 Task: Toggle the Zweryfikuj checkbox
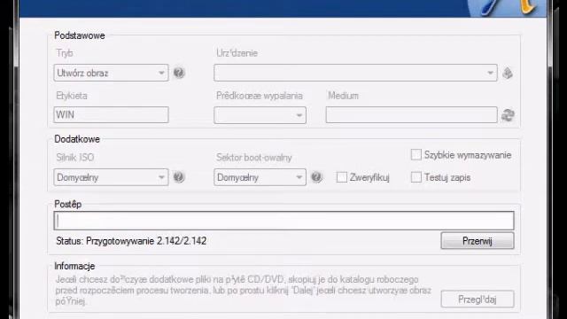click(342, 177)
